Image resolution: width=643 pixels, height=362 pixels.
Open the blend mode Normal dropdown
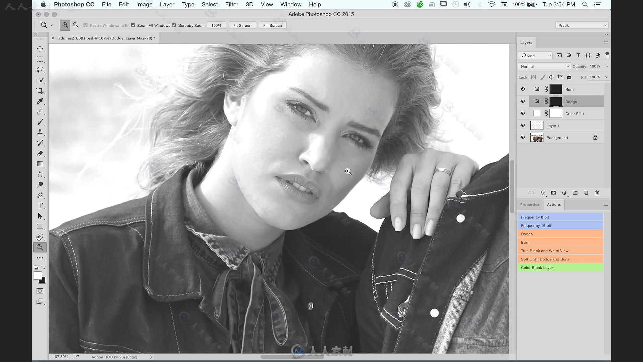pyautogui.click(x=544, y=66)
